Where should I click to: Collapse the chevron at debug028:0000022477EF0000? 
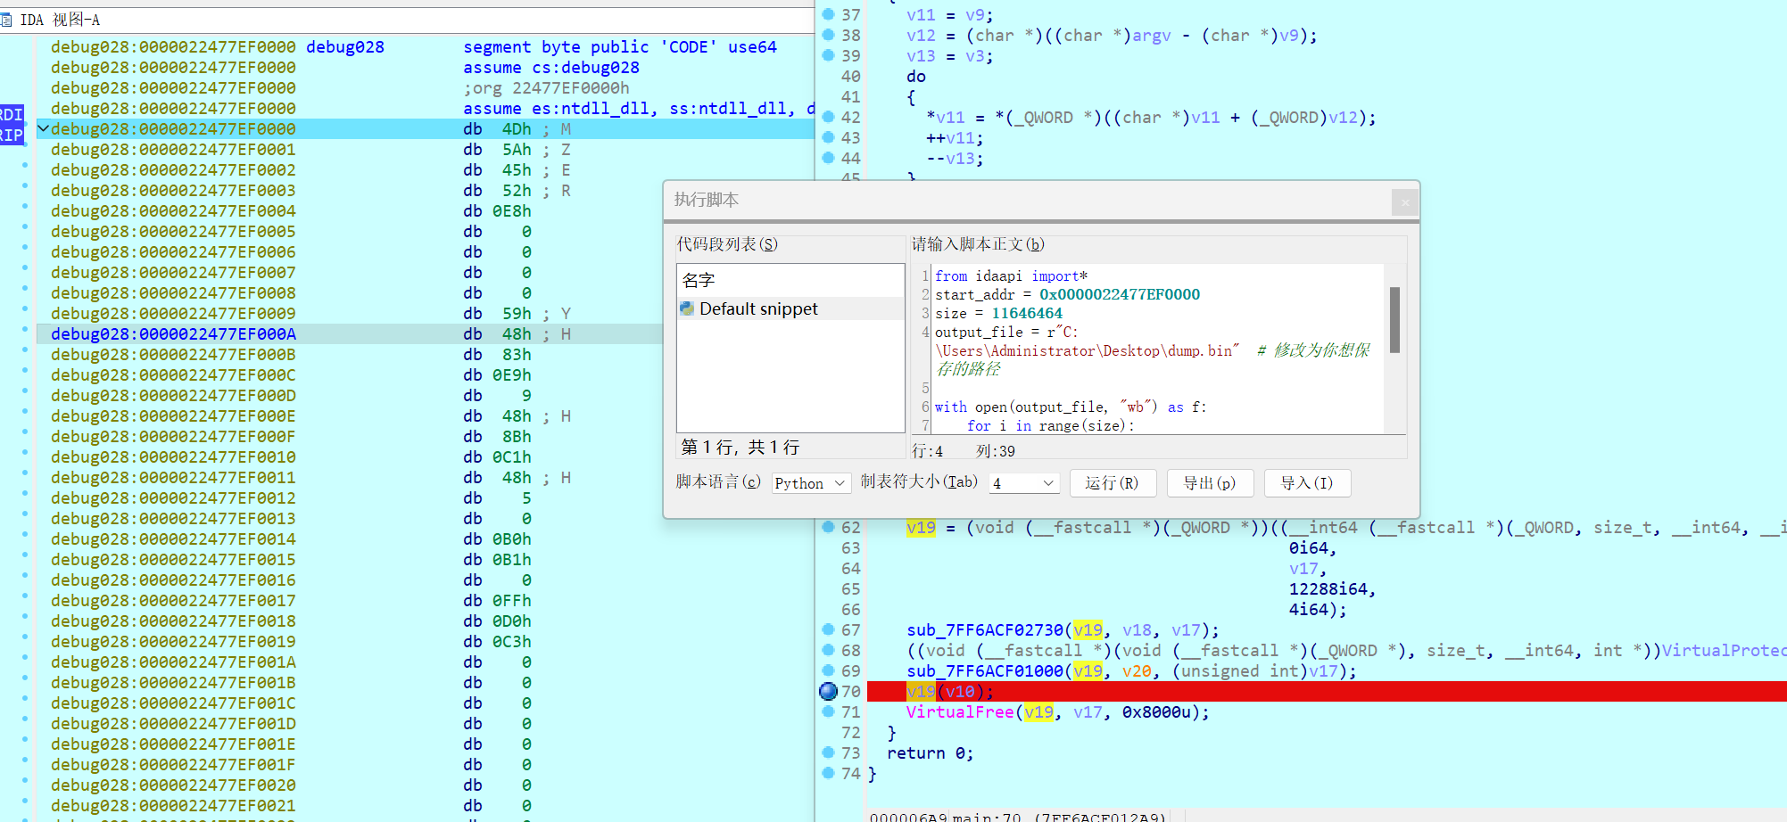pos(43,128)
